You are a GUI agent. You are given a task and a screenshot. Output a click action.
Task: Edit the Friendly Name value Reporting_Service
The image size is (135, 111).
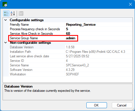[99, 25]
